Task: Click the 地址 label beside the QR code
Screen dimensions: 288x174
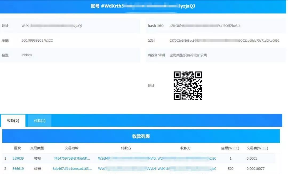Action: 151,86
